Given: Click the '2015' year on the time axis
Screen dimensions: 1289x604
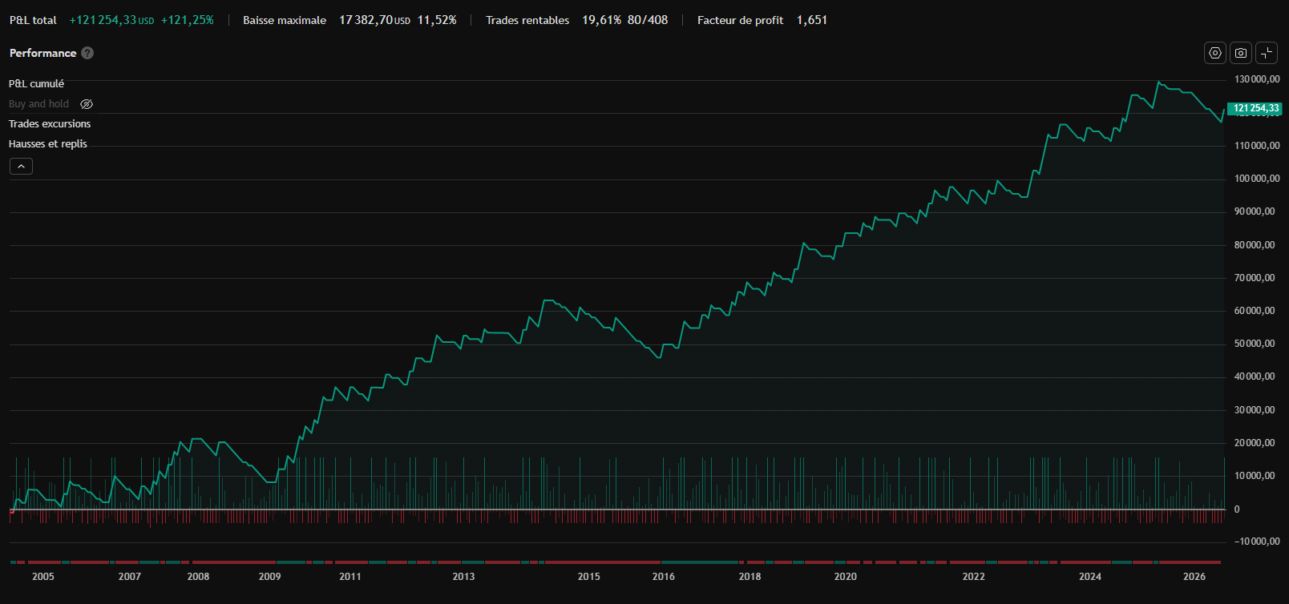Looking at the screenshot, I should 589,577.
